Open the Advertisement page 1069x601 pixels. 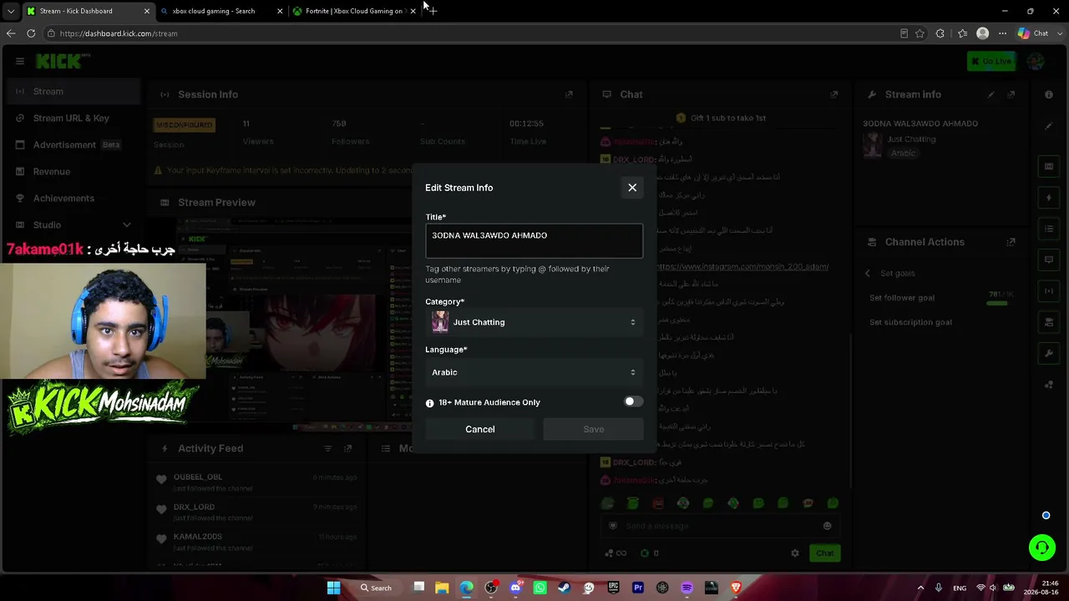pos(70,144)
